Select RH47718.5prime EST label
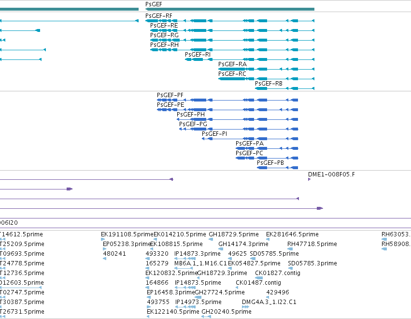The height and width of the screenshot is (319, 411). [312, 244]
